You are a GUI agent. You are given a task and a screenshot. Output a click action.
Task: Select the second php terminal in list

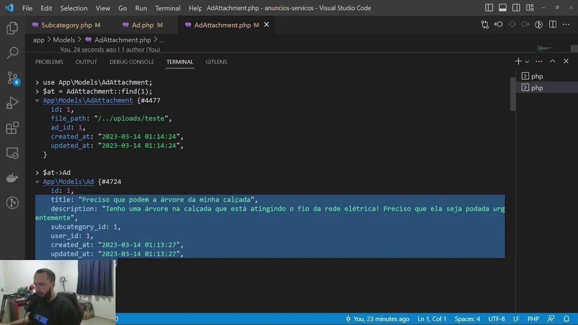coord(546,88)
